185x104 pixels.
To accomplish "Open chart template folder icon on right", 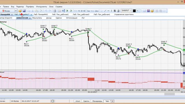I will click(152, 11).
